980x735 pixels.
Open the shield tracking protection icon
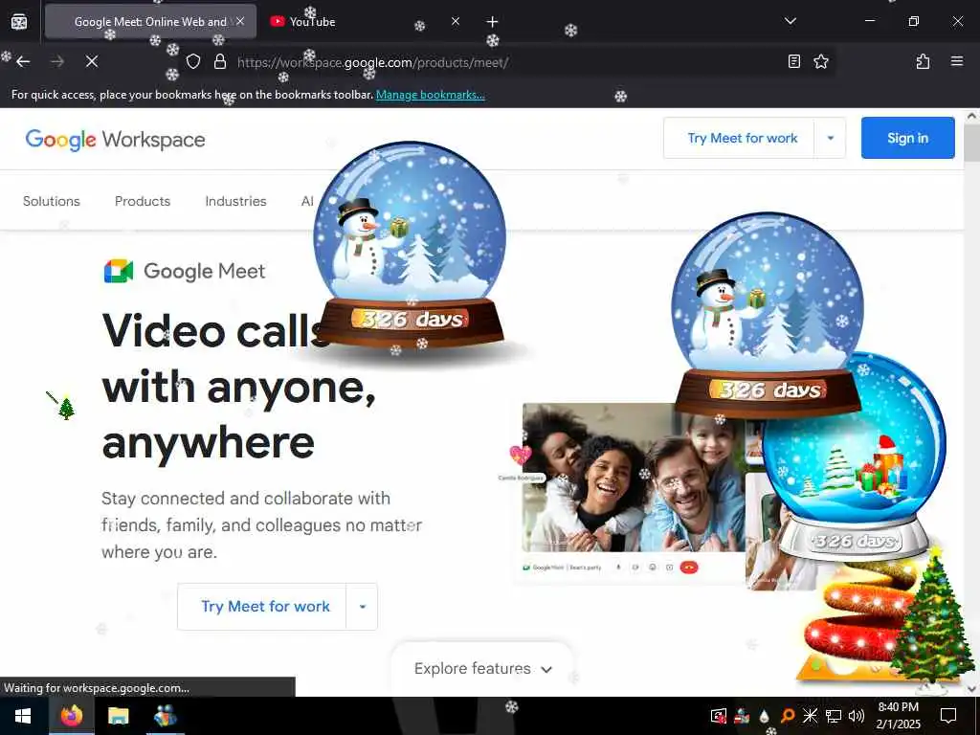tap(193, 61)
